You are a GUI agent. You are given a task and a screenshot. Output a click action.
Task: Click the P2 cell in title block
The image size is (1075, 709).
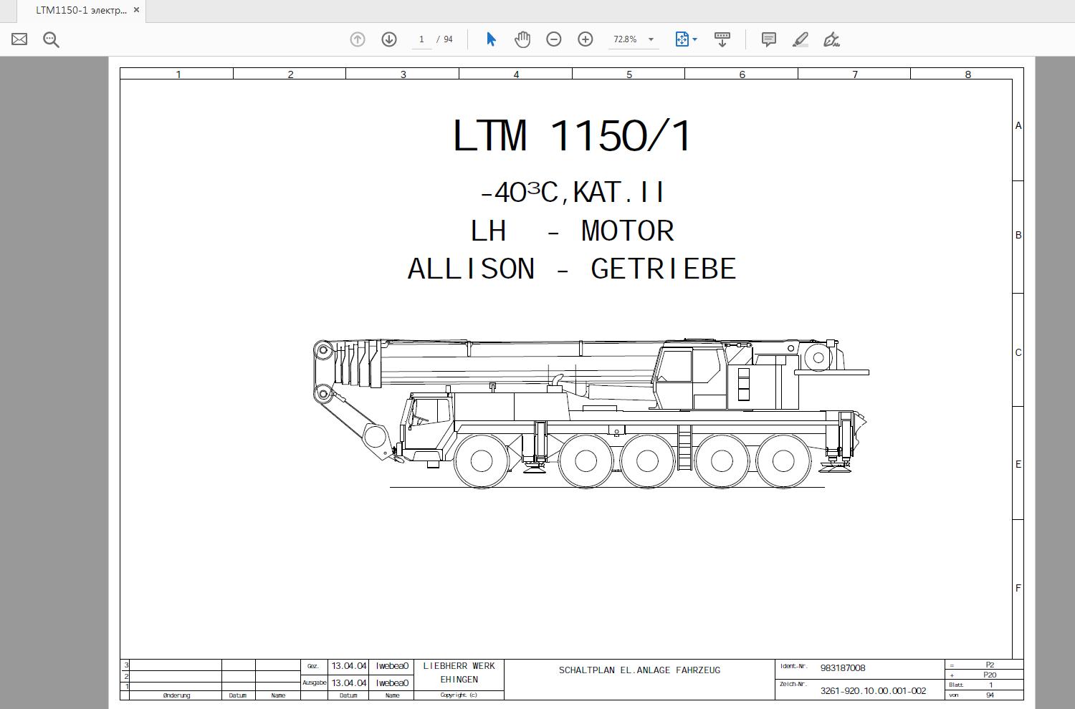[990, 665]
